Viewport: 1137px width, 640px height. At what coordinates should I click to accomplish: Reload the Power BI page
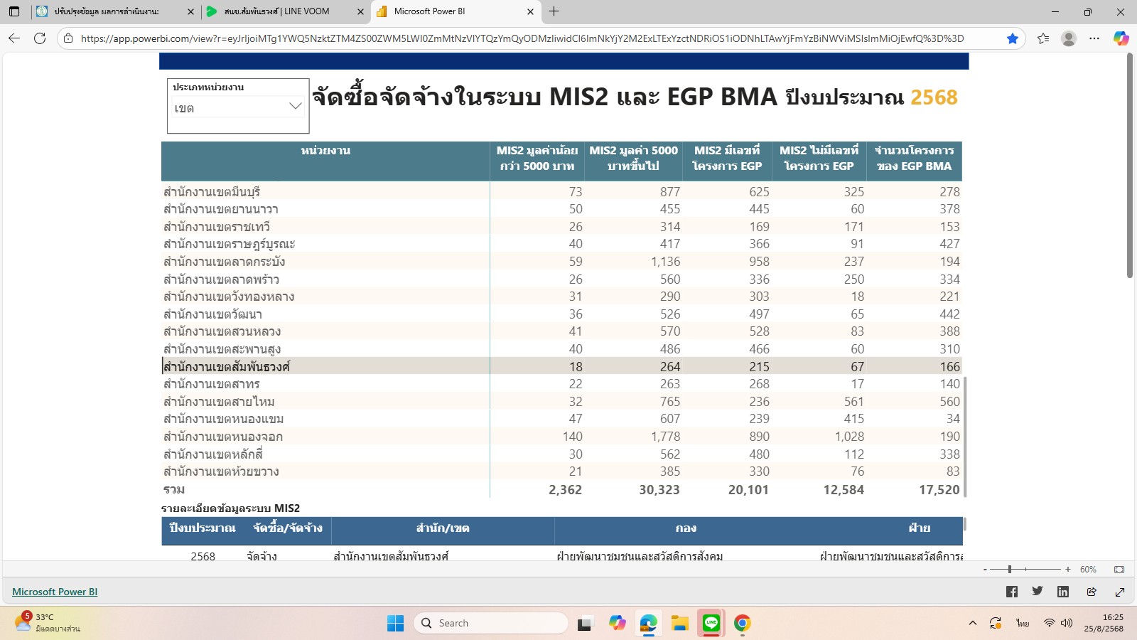[40, 38]
